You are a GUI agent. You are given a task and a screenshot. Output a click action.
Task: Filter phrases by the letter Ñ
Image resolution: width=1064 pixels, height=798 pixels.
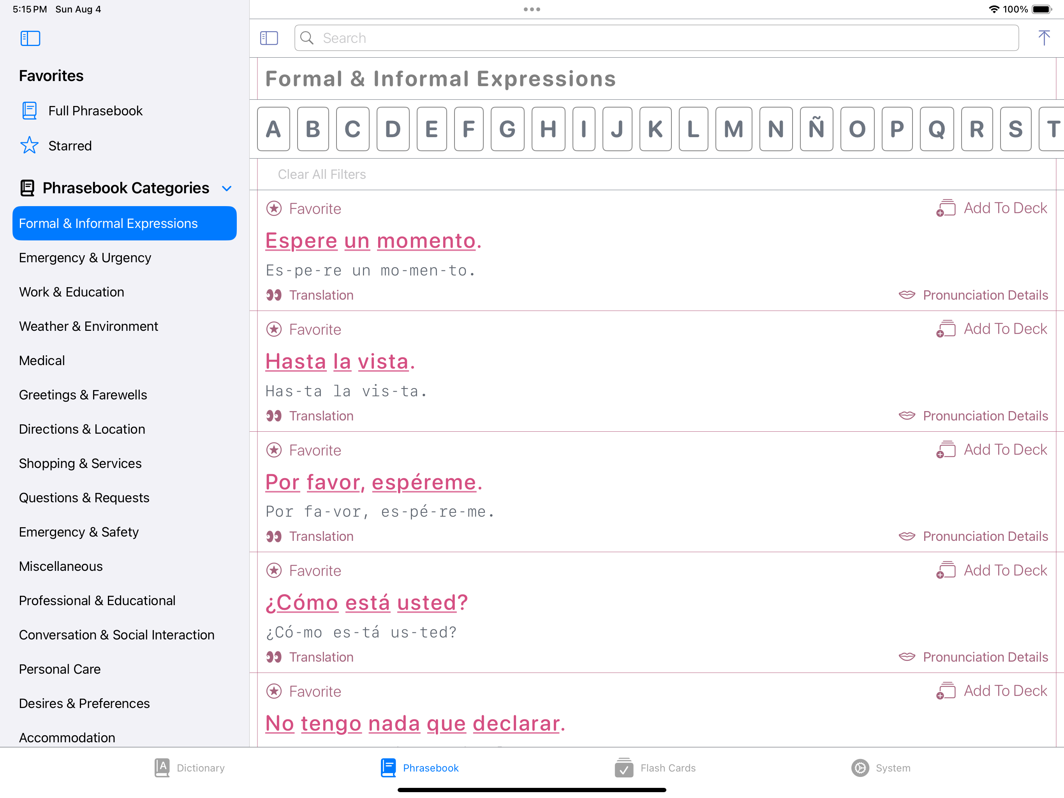[816, 129]
